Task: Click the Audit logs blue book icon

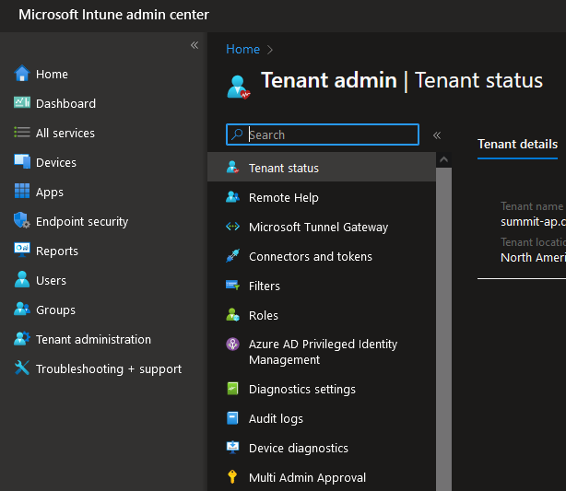Action: tap(233, 418)
